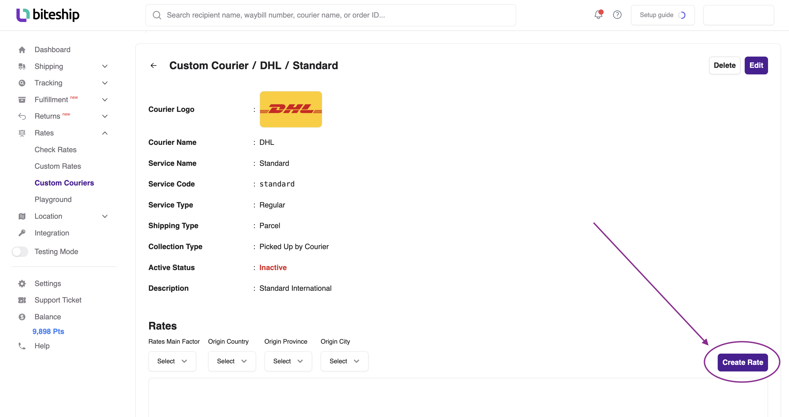Expand the Fulfillment menu chevron

tap(105, 100)
